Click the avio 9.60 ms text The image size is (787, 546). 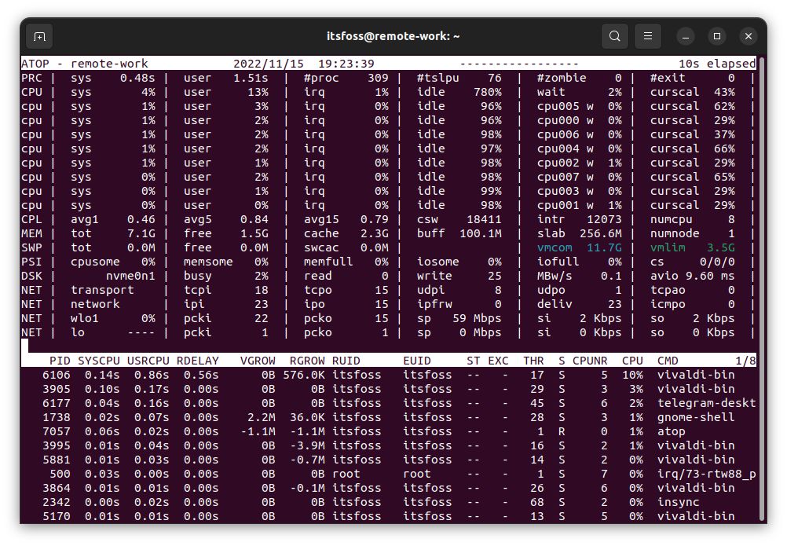tap(692, 276)
